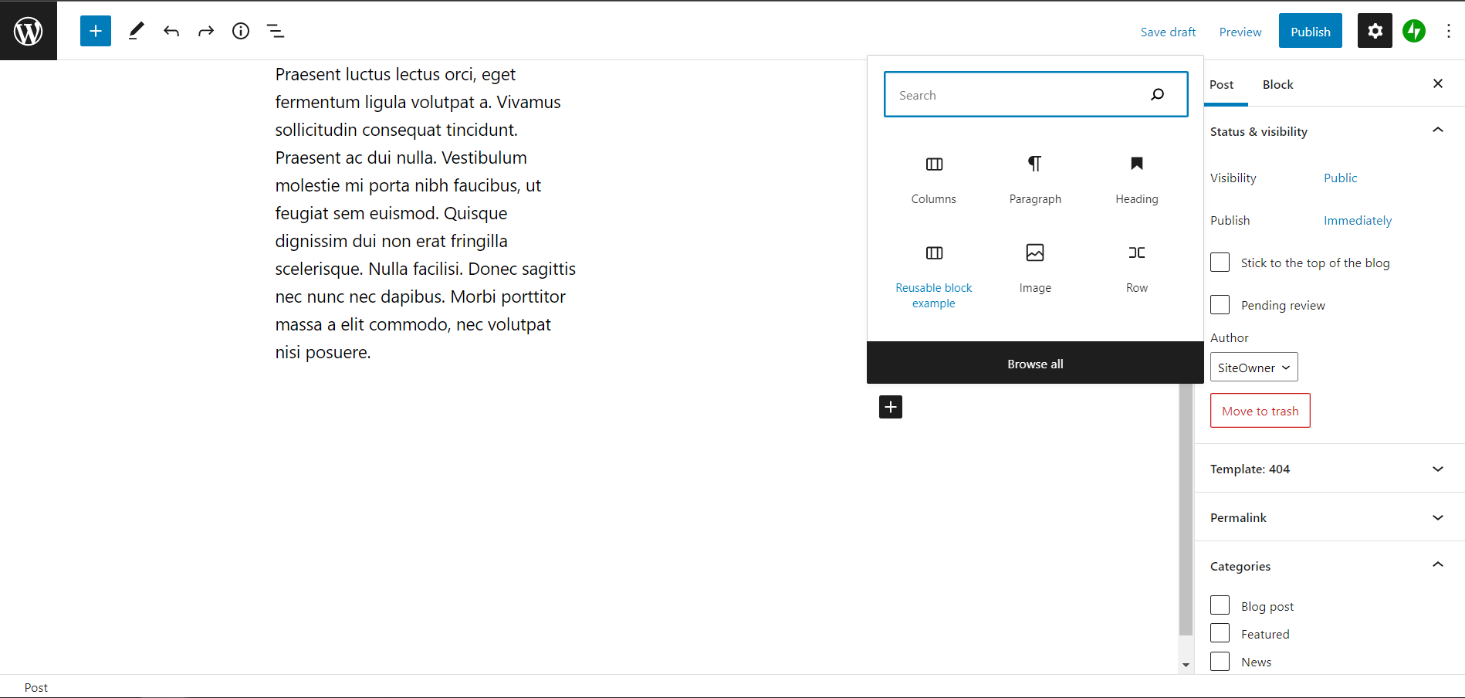This screenshot has width=1465, height=698.
Task: Add a Heading block
Action: point(1135,179)
